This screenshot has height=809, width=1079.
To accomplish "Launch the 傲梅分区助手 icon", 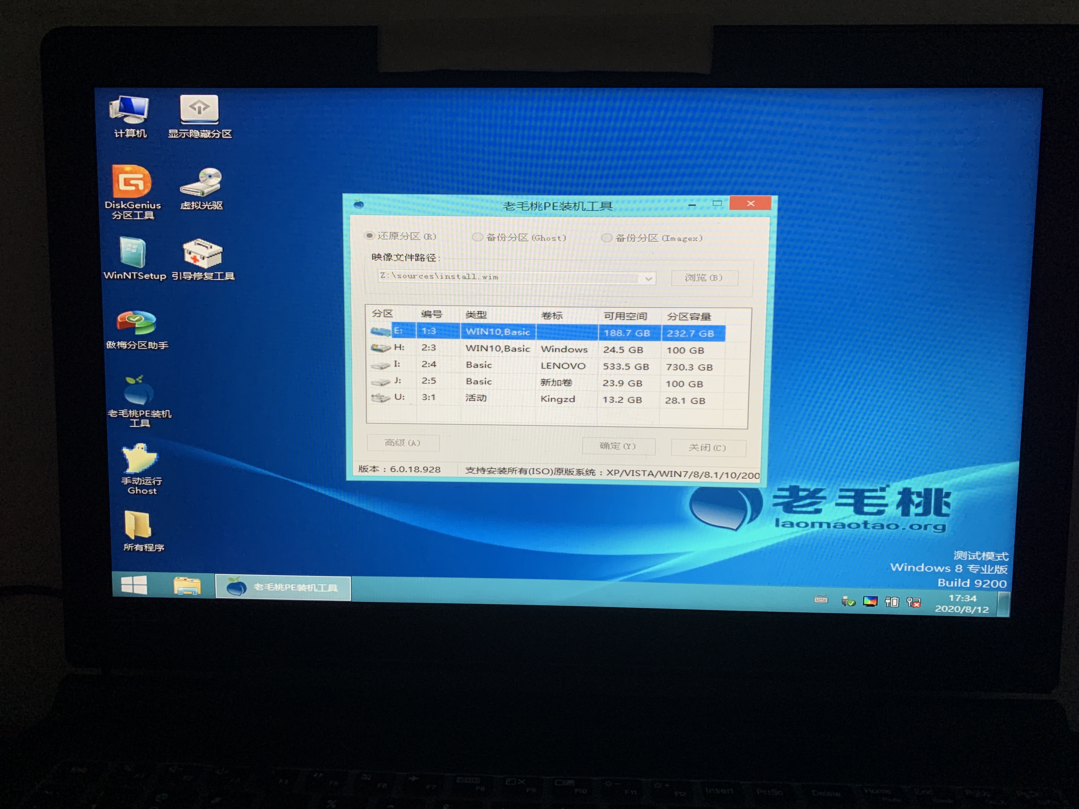I will click(x=137, y=330).
